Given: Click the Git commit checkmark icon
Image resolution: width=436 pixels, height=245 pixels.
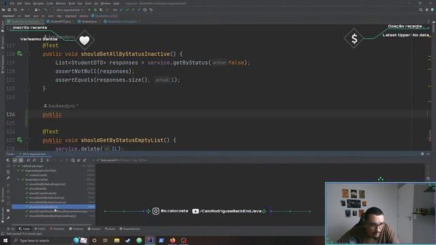Looking at the screenshot, I should [127, 10].
